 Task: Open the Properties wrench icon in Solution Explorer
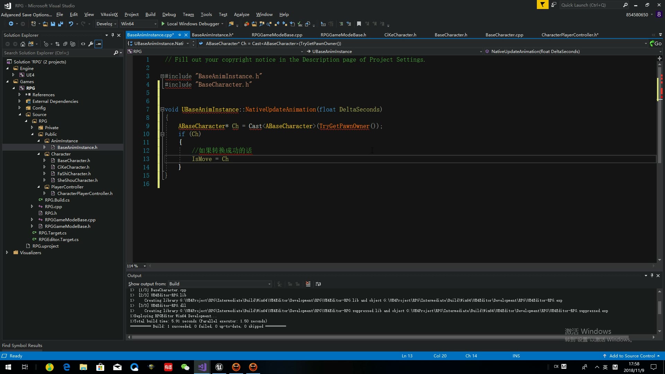pyautogui.click(x=91, y=44)
